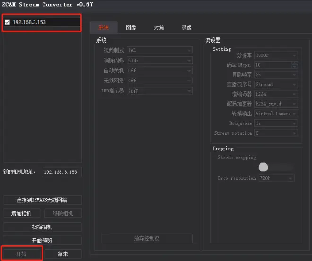Viewport: 312px width, 261px height.
Task: Open the 自动关机 Off dropdown
Action: [x=160, y=71]
